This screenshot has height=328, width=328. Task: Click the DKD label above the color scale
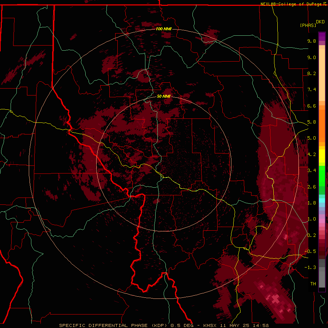(320, 22)
